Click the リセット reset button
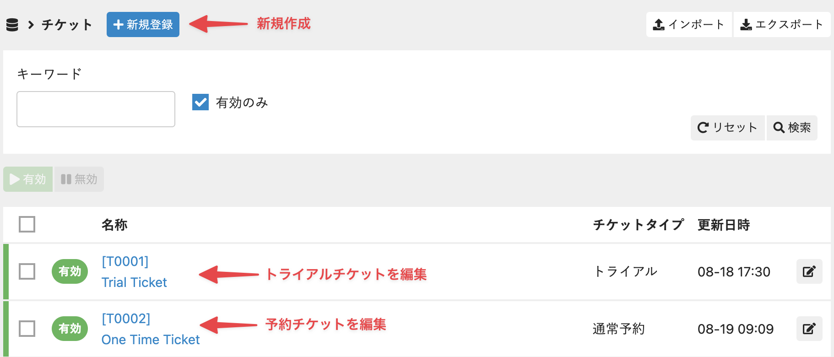The image size is (834, 357). [x=727, y=128]
